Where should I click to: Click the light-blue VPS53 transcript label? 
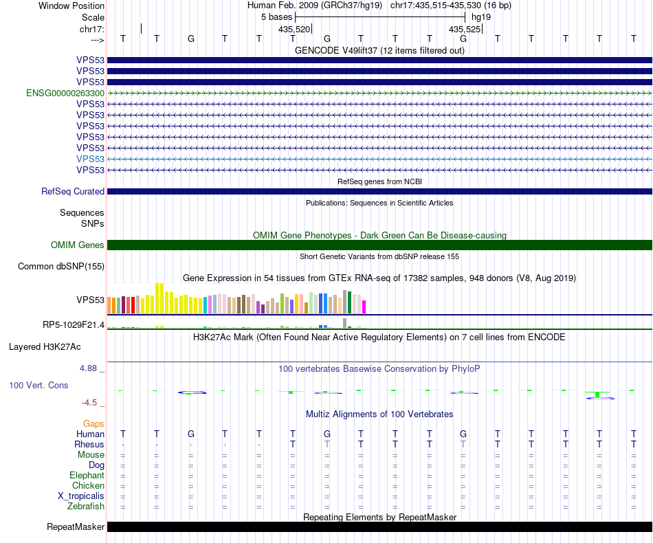click(x=90, y=159)
